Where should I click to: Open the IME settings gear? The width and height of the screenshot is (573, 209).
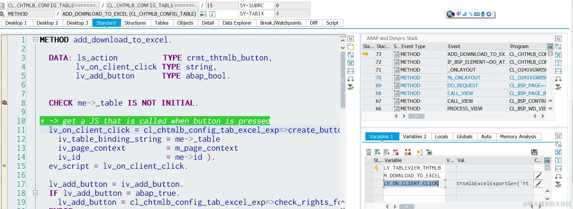pos(489,14)
